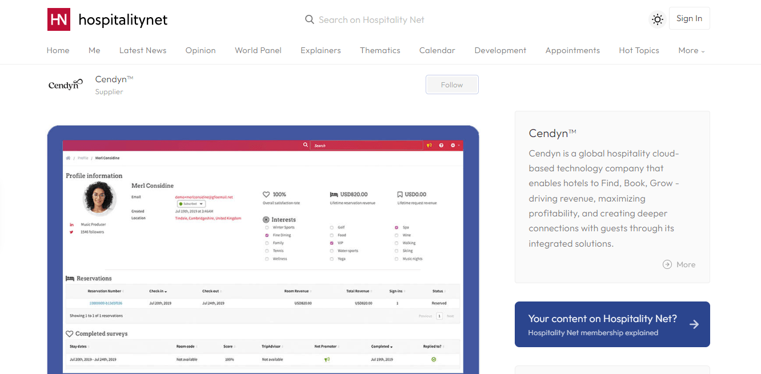Click inside the Search on Hospitality Net field
761x374 pixels.
click(371, 19)
